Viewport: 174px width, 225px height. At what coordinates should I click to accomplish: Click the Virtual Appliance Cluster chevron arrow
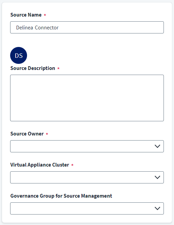[x=157, y=177]
